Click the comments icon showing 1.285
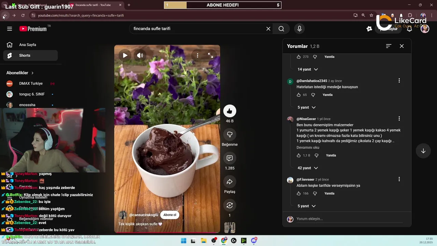 (230, 158)
